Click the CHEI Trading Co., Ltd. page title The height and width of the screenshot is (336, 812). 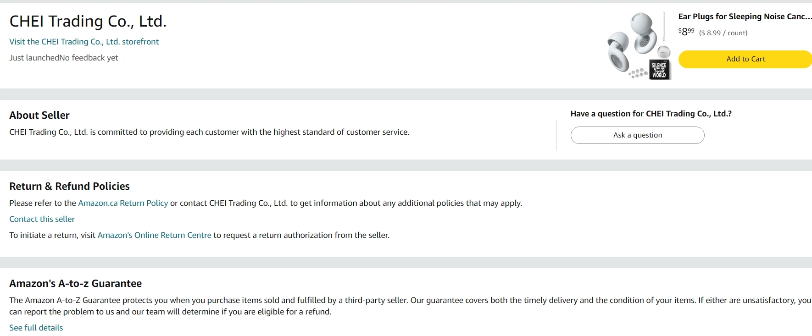pyautogui.click(x=88, y=21)
